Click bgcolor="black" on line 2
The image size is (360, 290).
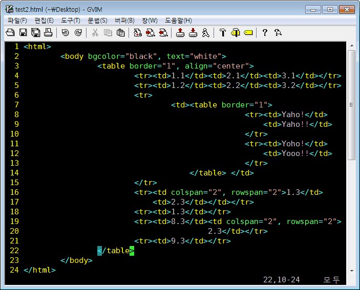(122, 56)
